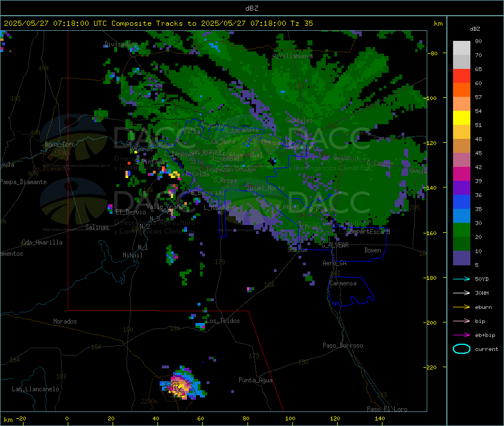504x426 pixels.
Task: Click the cyan 'current' ellipse symbol
Action: (x=461, y=349)
